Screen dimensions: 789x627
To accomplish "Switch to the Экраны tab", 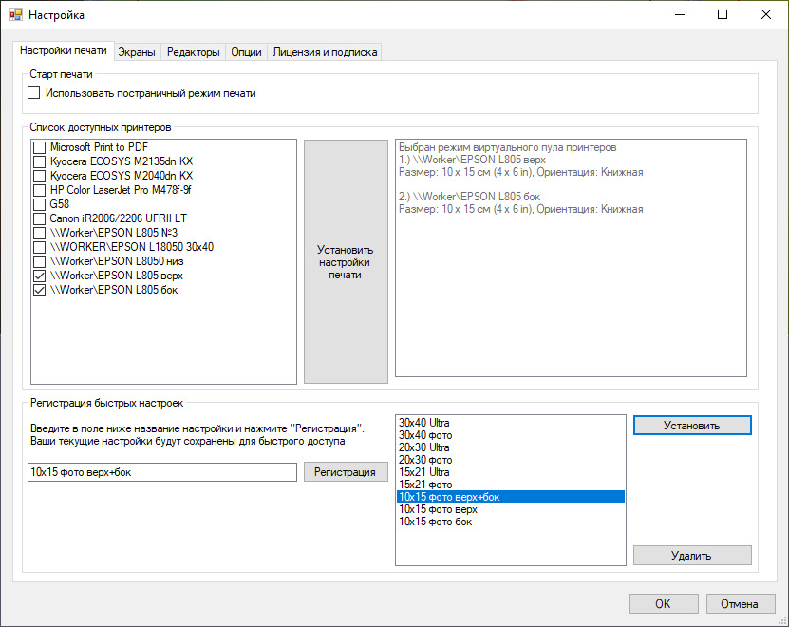I will tap(137, 52).
